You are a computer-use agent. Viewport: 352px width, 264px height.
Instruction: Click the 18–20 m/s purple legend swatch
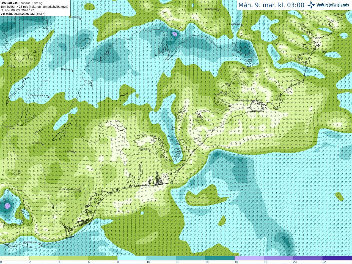coord(279,258)
